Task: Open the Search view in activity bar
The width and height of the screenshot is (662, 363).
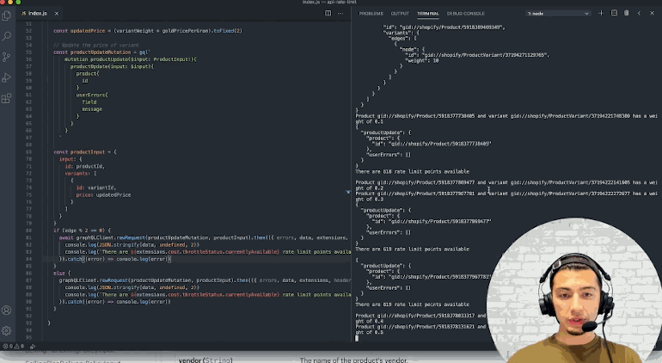Action: point(6,36)
